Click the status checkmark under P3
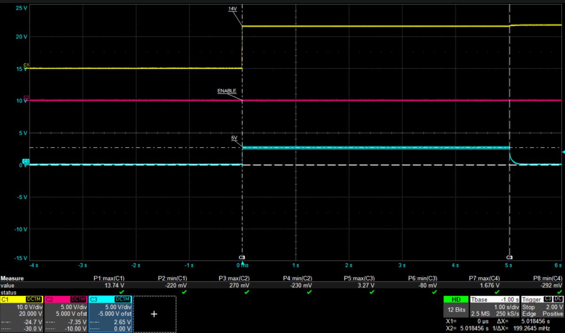This screenshot has height=333, width=565. [x=247, y=292]
